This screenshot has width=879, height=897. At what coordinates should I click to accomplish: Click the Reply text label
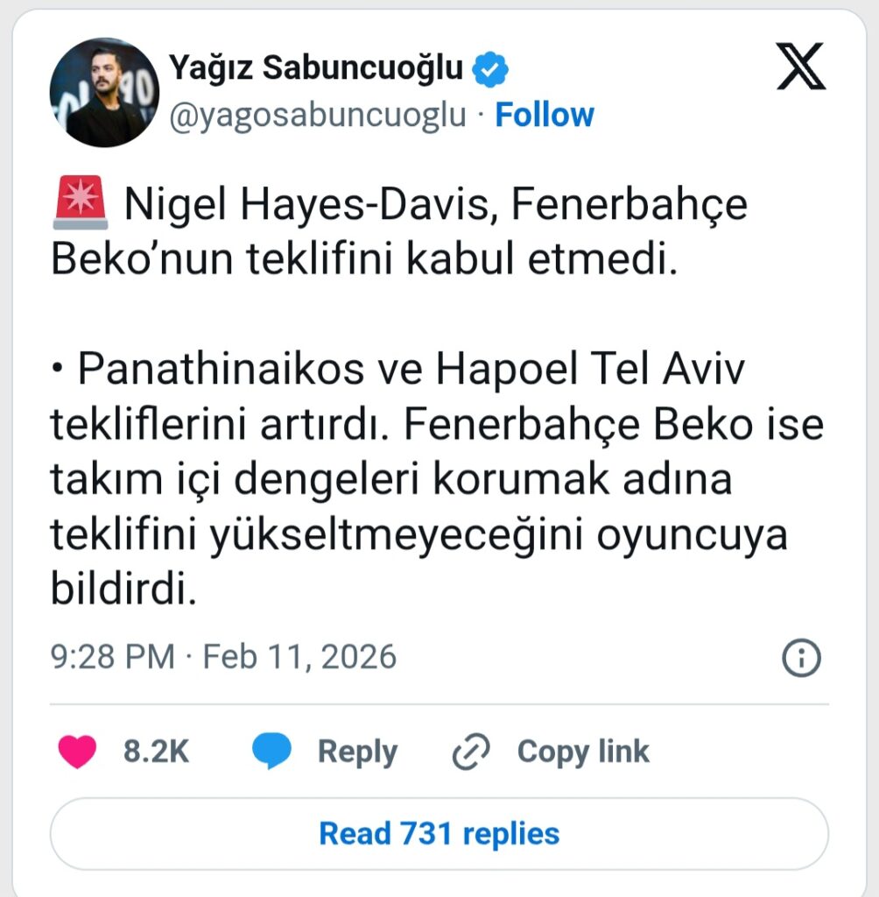click(357, 752)
